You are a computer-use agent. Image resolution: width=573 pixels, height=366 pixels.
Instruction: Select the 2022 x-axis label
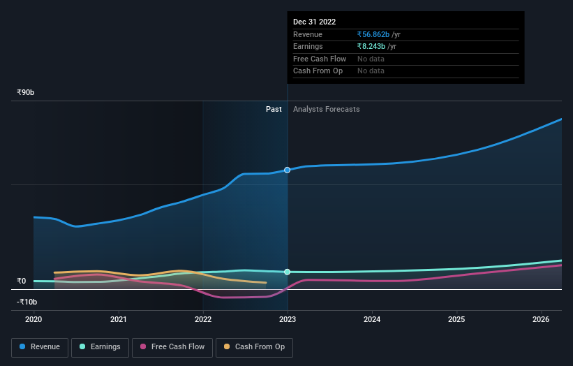[203, 320]
